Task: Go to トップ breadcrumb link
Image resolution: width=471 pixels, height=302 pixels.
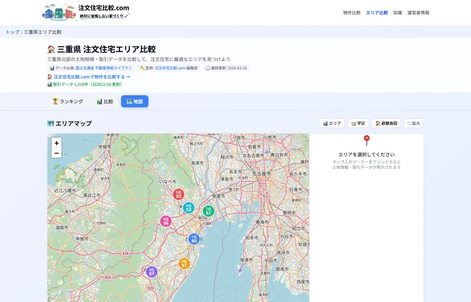Action: pyautogui.click(x=12, y=32)
